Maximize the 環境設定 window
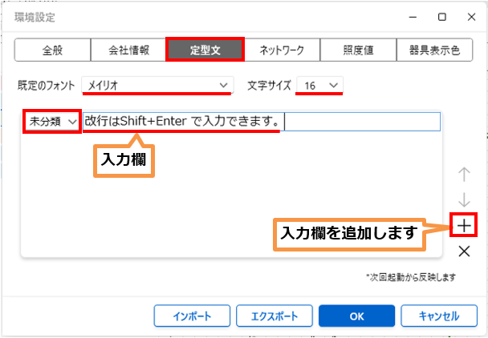The height and width of the screenshot is (338, 488). point(442,16)
